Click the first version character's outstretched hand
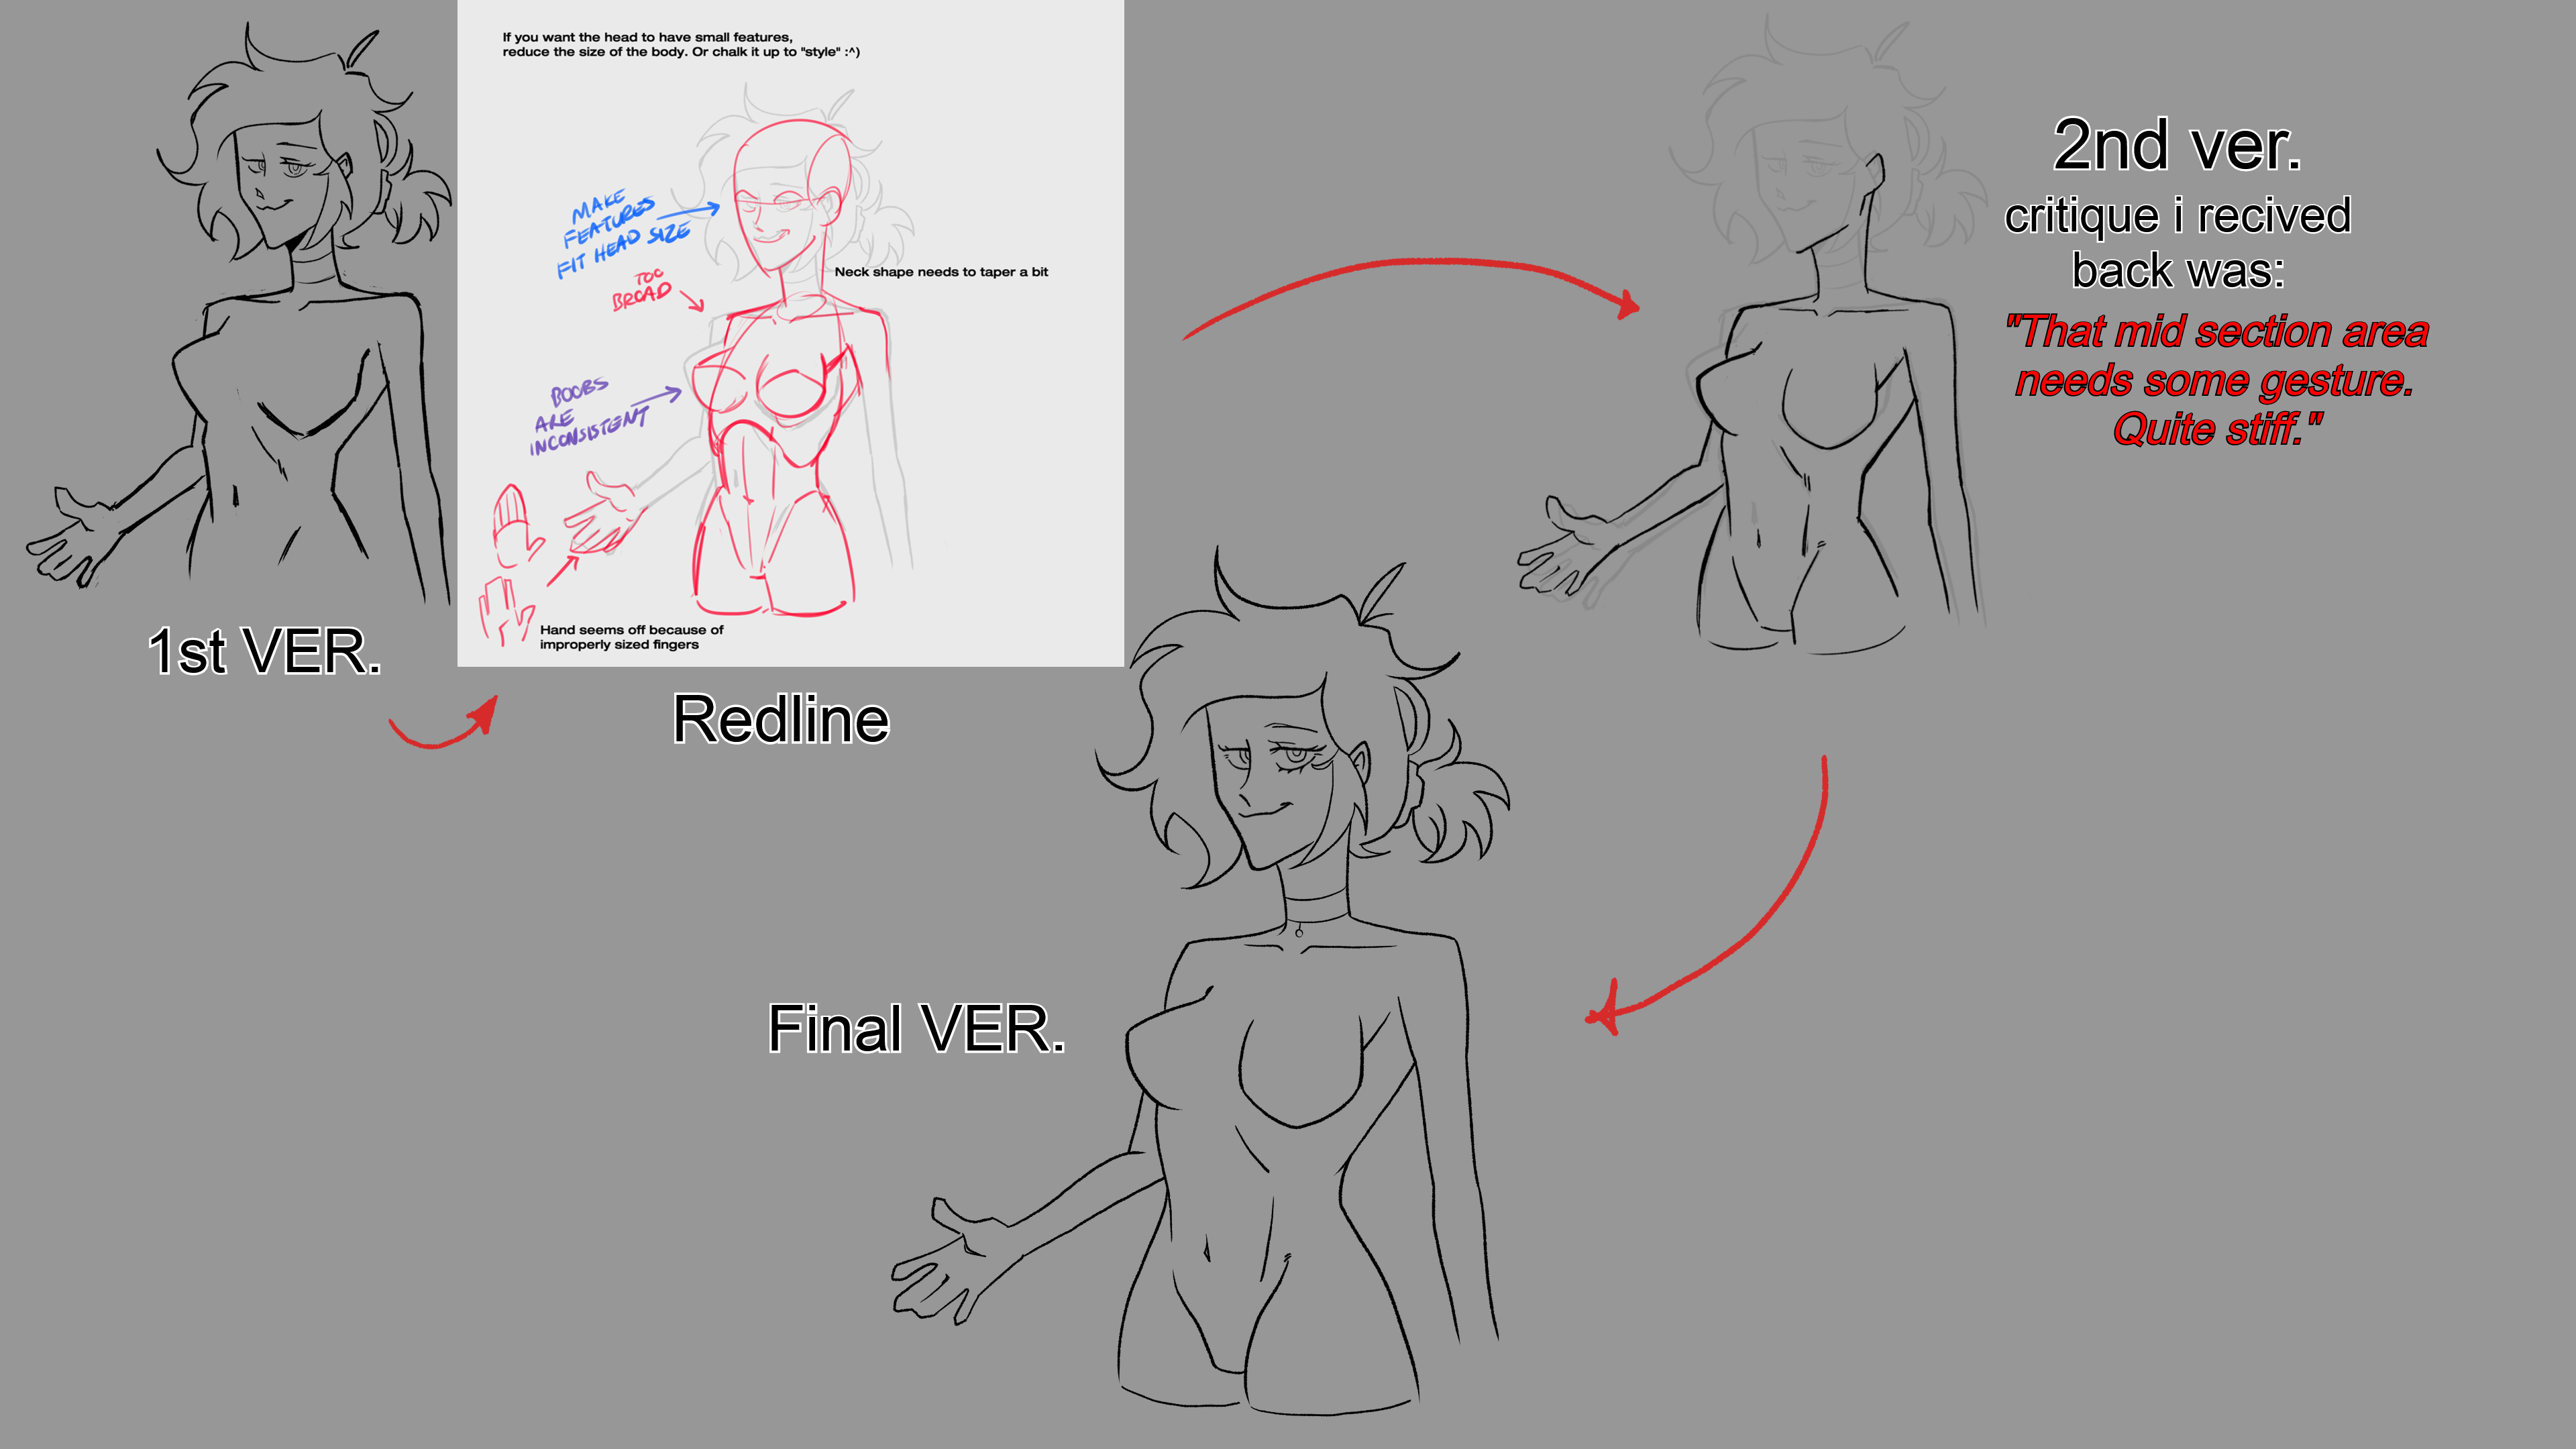 75,540
